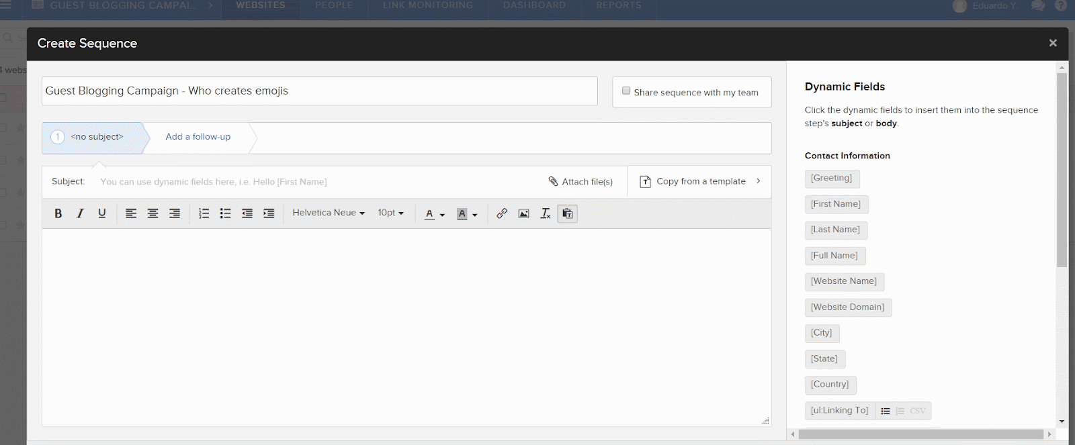Viewport: 1075px width, 445px height.
Task: Apply bold formatting in editor toolbar
Action: [58, 213]
